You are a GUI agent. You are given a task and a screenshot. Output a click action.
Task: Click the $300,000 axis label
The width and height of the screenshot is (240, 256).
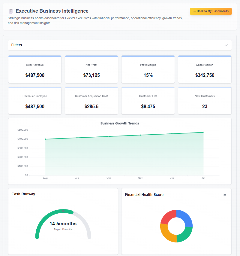point(23,148)
